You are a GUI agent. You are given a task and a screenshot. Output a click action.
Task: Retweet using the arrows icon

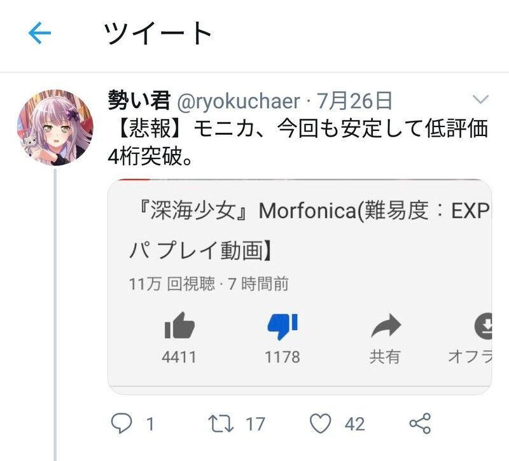pos(221,423)
